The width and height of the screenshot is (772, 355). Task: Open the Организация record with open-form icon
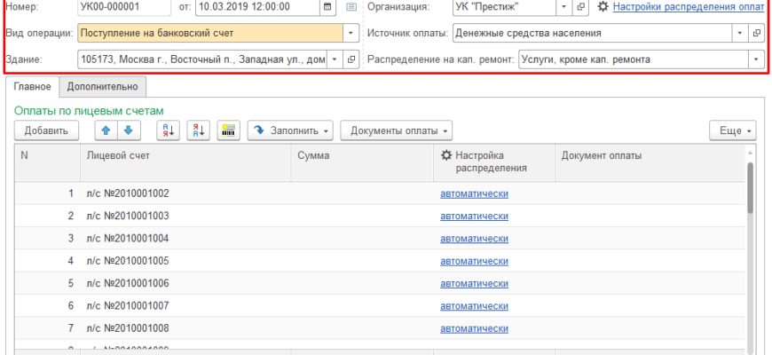pyautogui.click(x=581, y=7)
